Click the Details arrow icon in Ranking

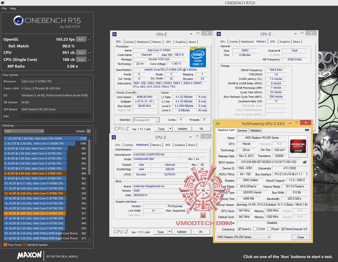[x=89, y=131]
